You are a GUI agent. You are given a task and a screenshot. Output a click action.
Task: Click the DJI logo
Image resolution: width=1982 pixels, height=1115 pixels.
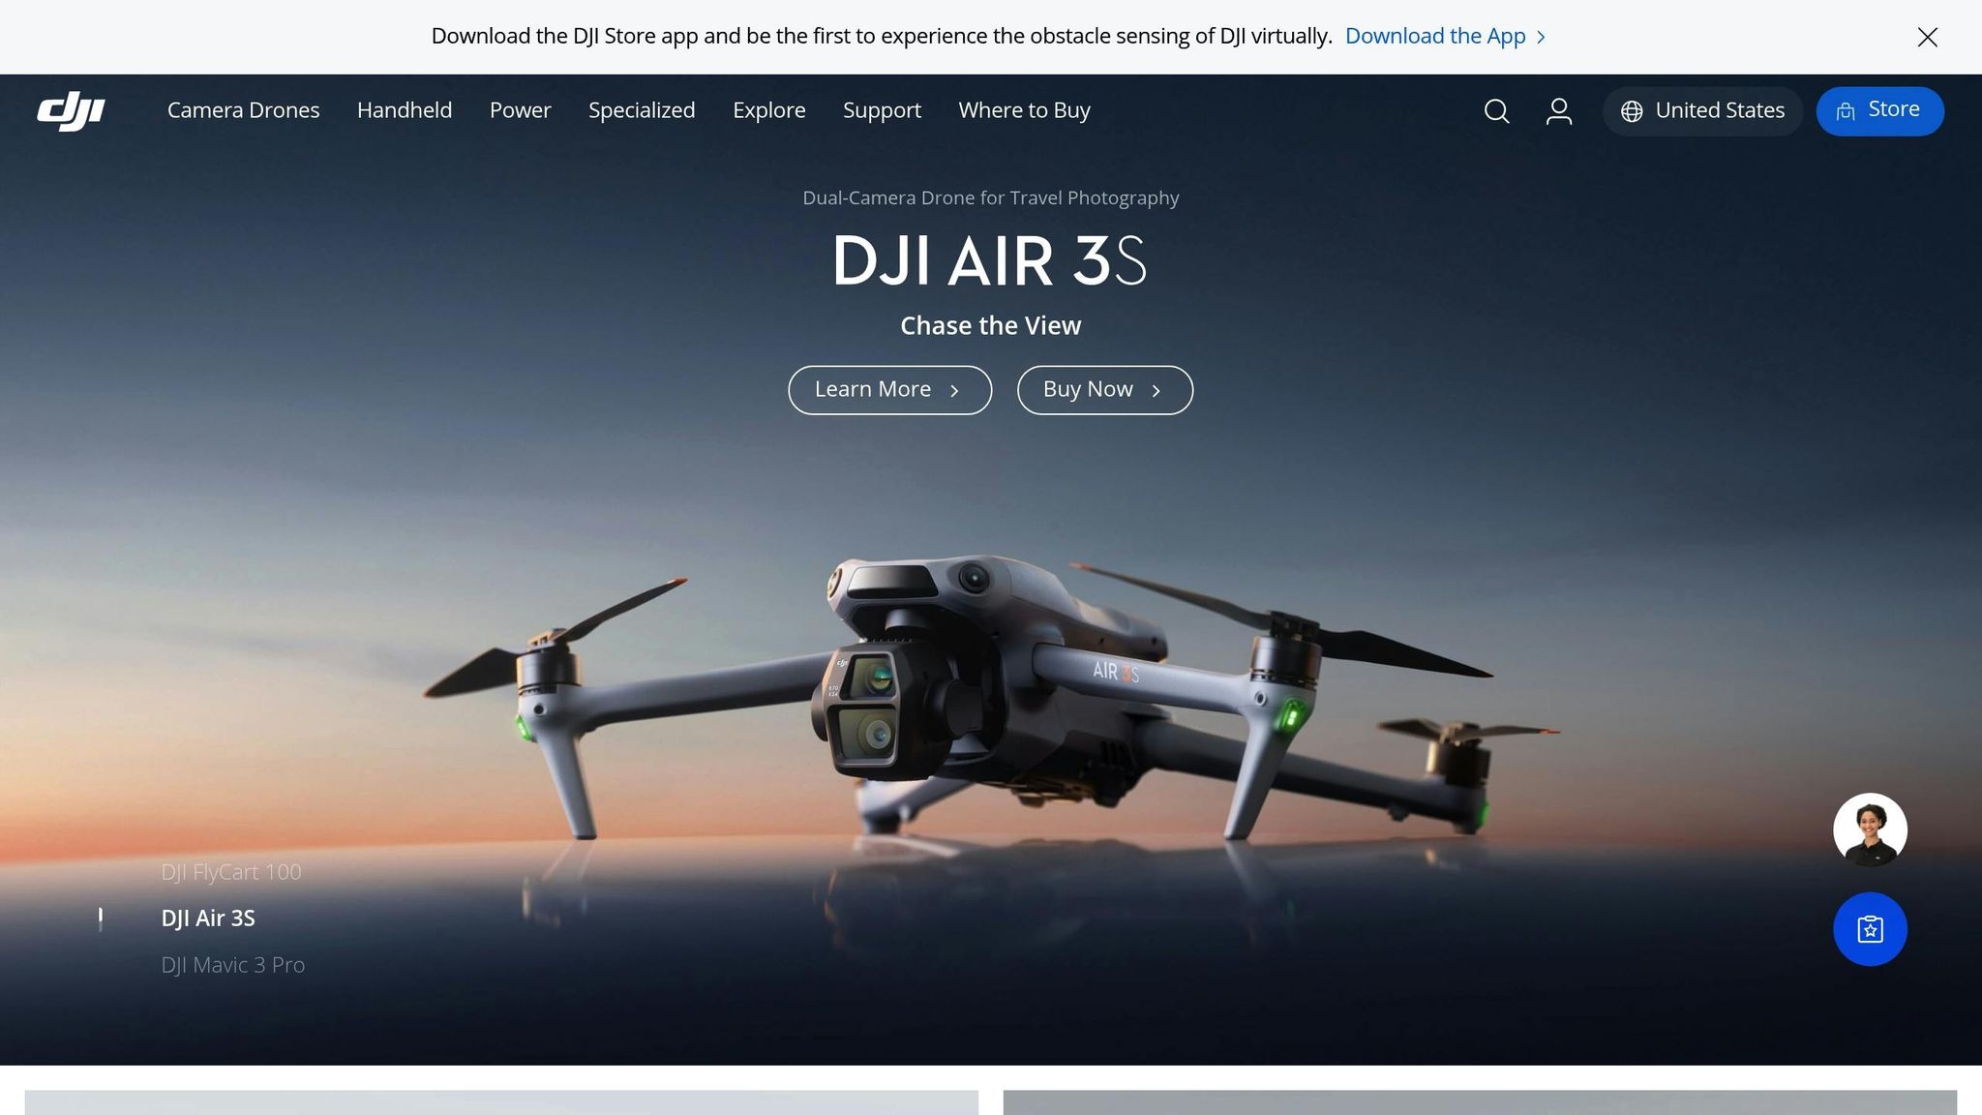click(71, 110)
